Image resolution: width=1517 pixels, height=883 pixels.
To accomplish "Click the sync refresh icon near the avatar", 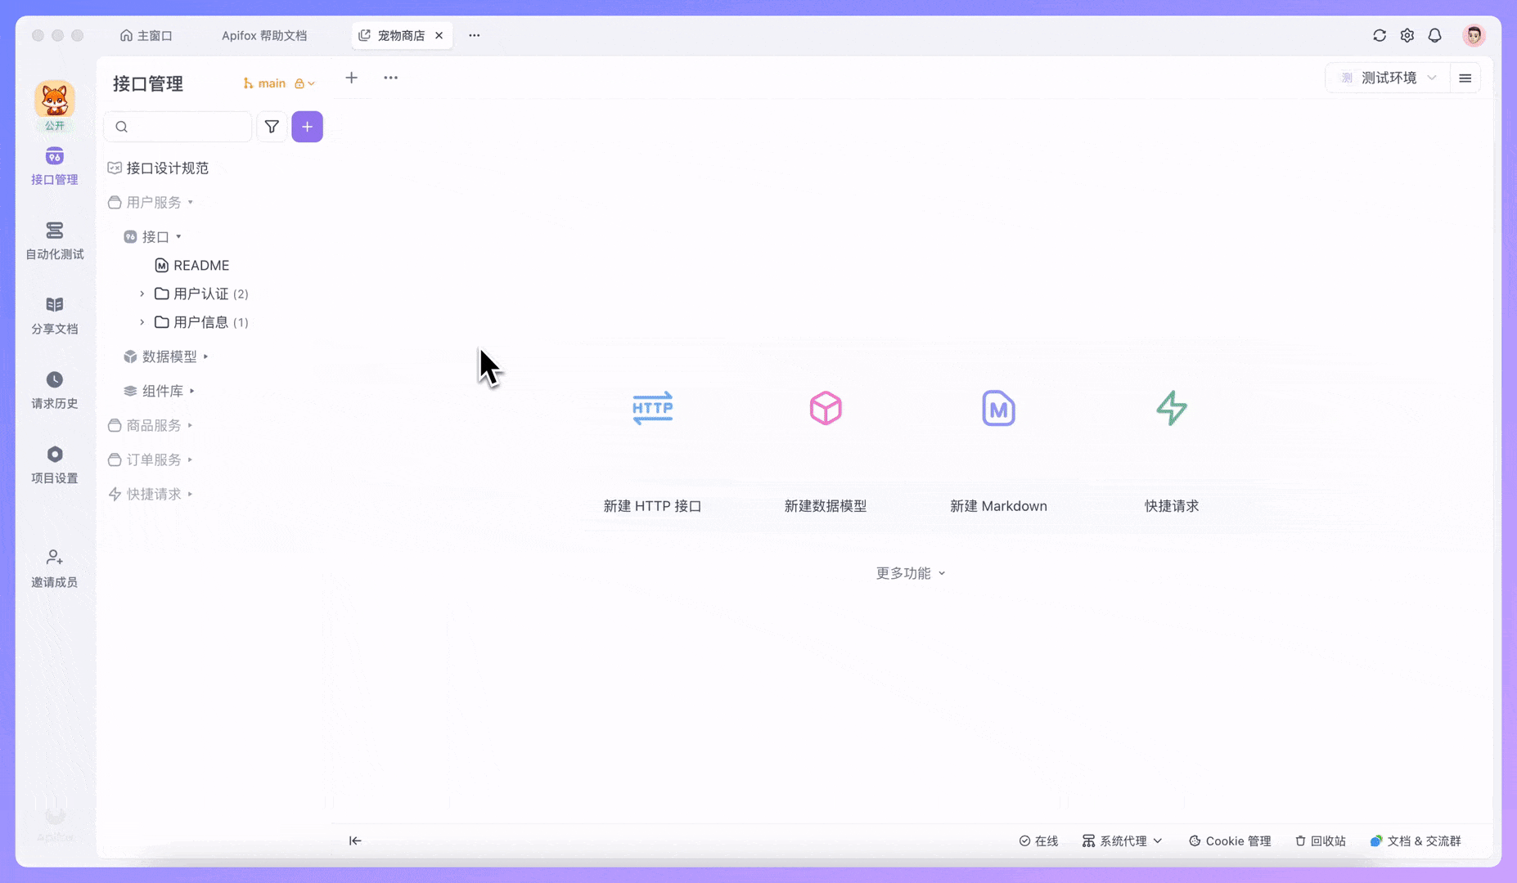I will 1380,35.
